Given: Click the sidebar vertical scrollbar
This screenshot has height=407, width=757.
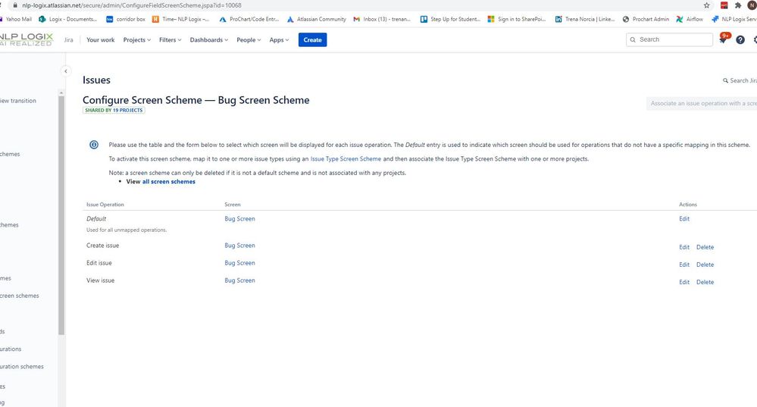Looking at the screenshot, I should (61, 214).
